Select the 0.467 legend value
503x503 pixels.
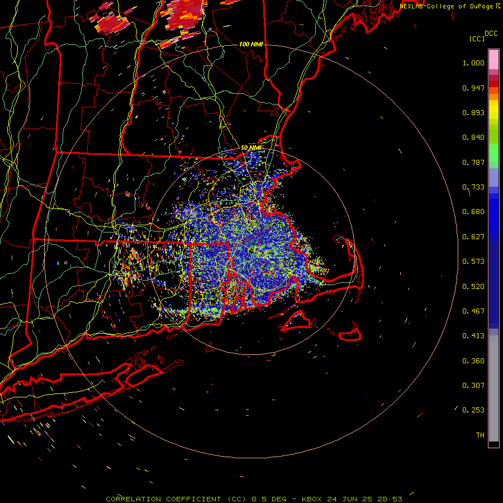point(473,311)
